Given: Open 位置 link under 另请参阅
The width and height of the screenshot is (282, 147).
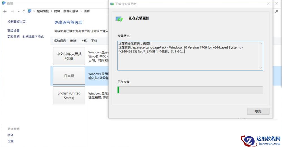Looking at the screenshot, I should pos(10,141).
